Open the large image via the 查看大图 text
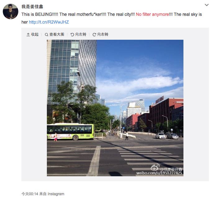Screen dimensions: 212x198 (x=57, y=34)
